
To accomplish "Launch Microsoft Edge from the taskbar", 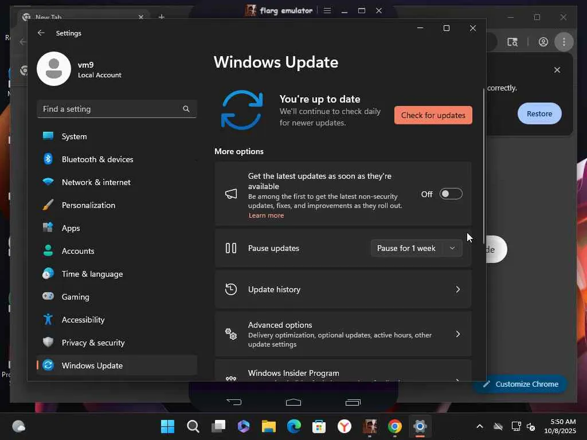I will (294, 426).
